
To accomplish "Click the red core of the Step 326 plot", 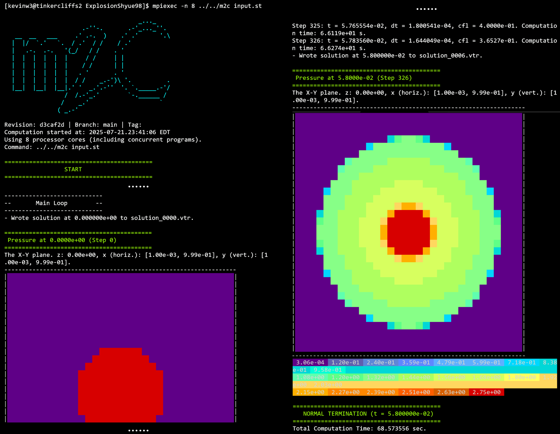I will pyautogui.click(x=408, y=232).
